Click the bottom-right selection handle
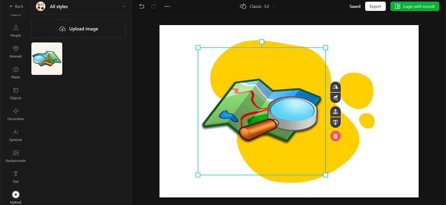Viewport: 446px width, 205px height. tap(325, 175)
